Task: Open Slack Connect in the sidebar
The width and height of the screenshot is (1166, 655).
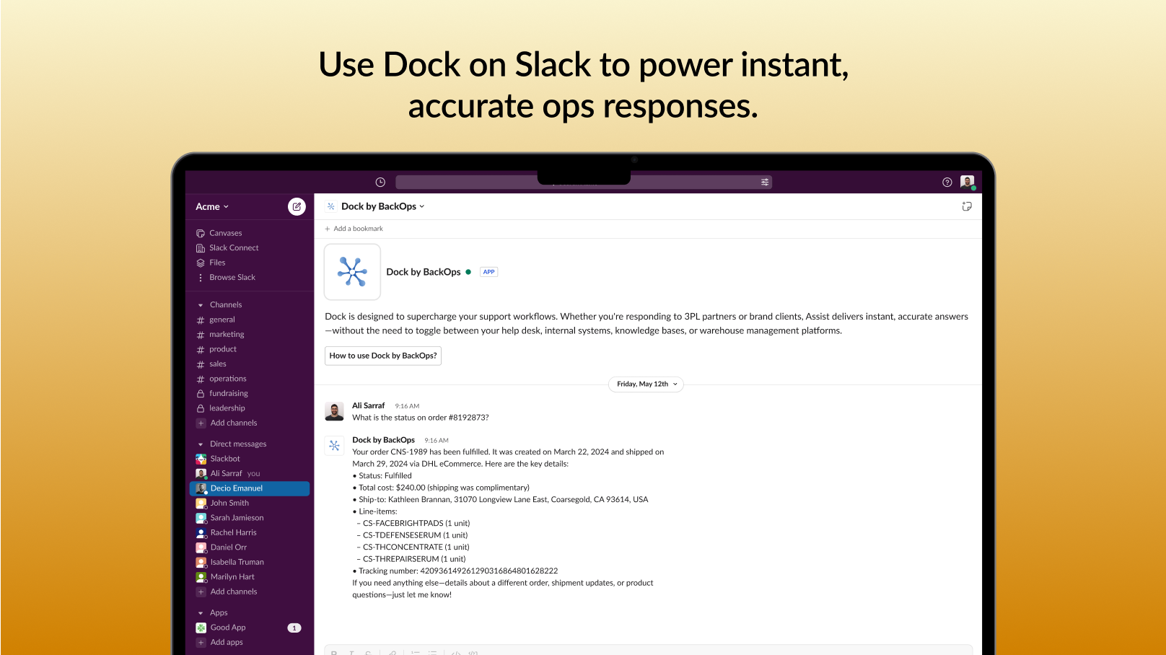Action: tap(234, 248)
